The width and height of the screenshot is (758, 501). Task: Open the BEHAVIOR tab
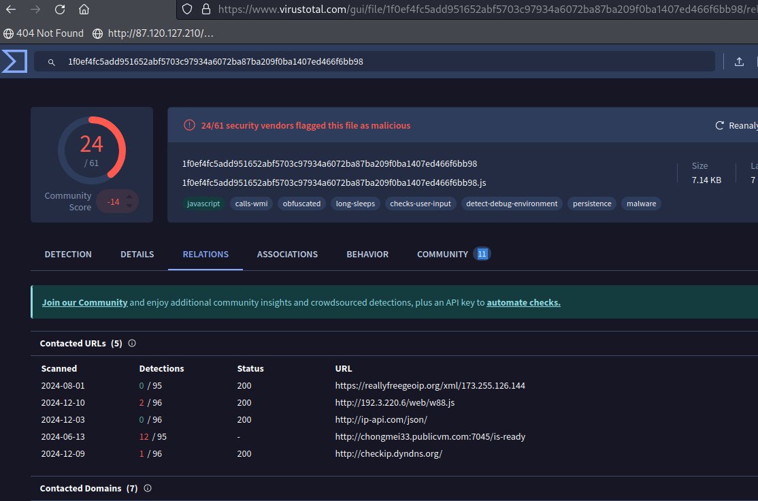pyautogui.click(x=367, y=255)
